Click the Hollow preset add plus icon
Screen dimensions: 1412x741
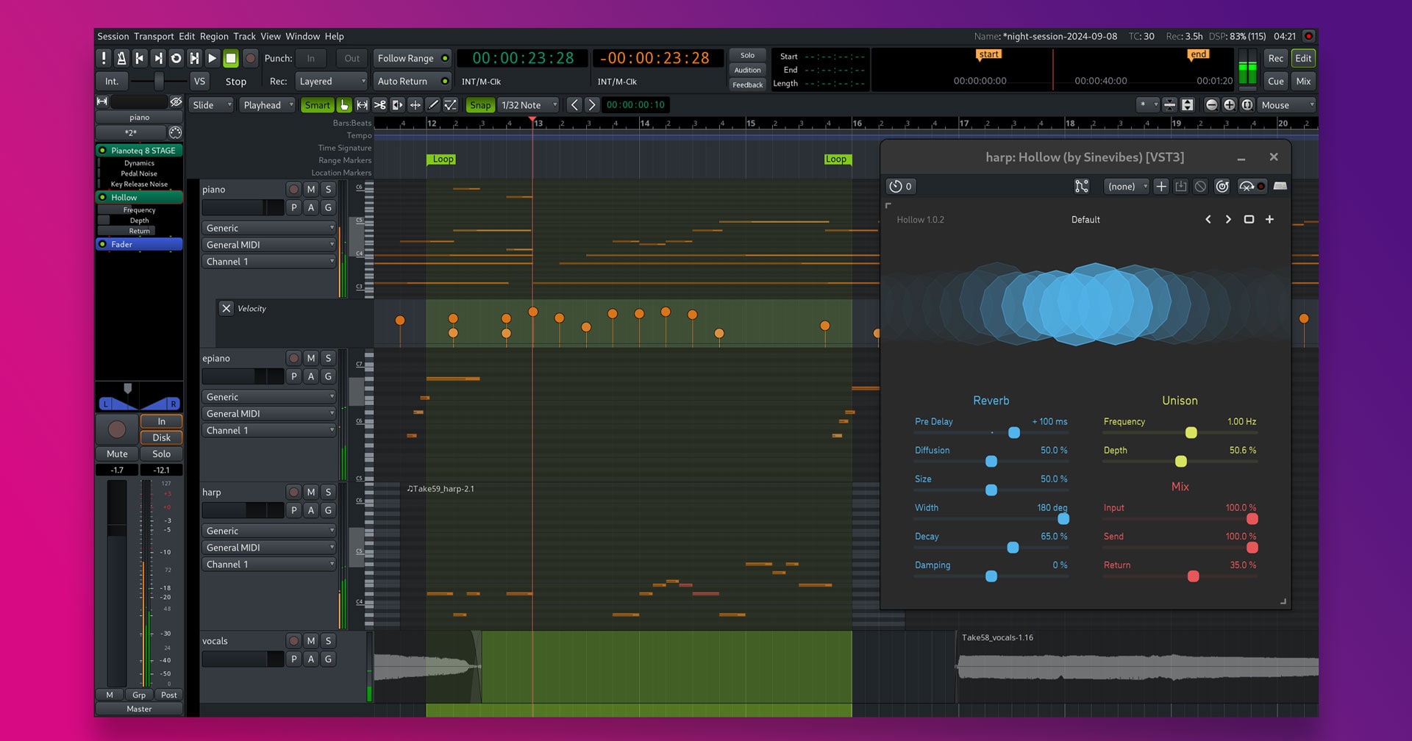tap(1269, 220)
